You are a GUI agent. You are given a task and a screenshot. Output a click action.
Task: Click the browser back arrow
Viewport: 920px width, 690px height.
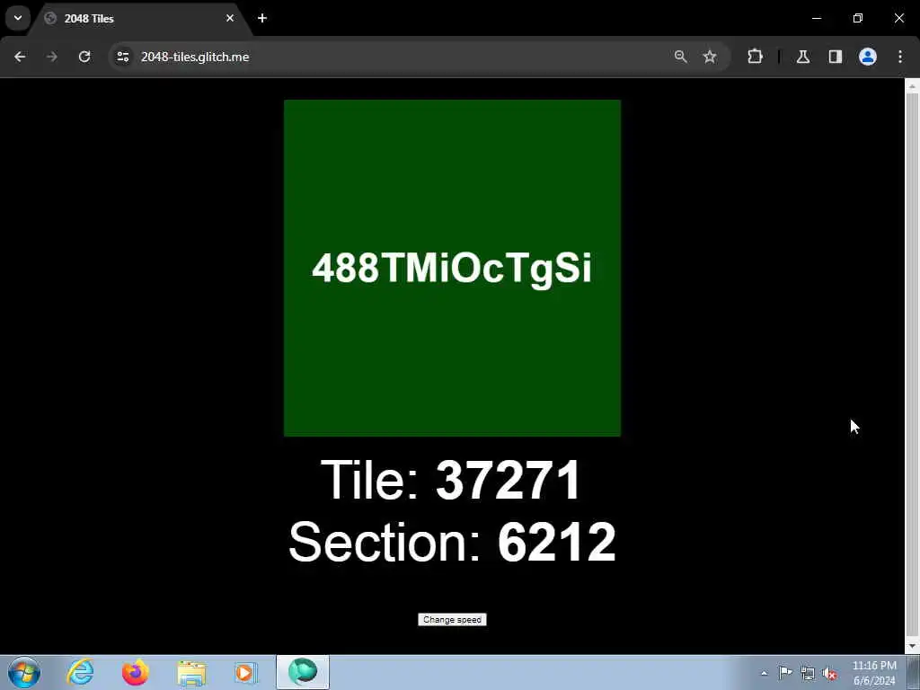point(20,57)
